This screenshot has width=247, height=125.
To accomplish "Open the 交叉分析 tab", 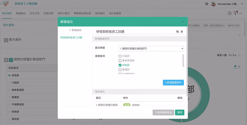I will [35, 13].
